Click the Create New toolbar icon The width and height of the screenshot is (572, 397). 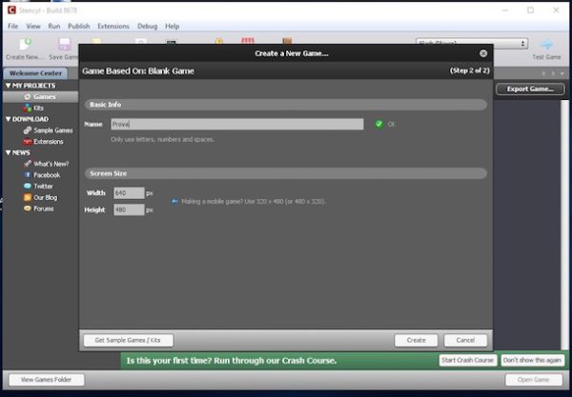tap(25, 49)
